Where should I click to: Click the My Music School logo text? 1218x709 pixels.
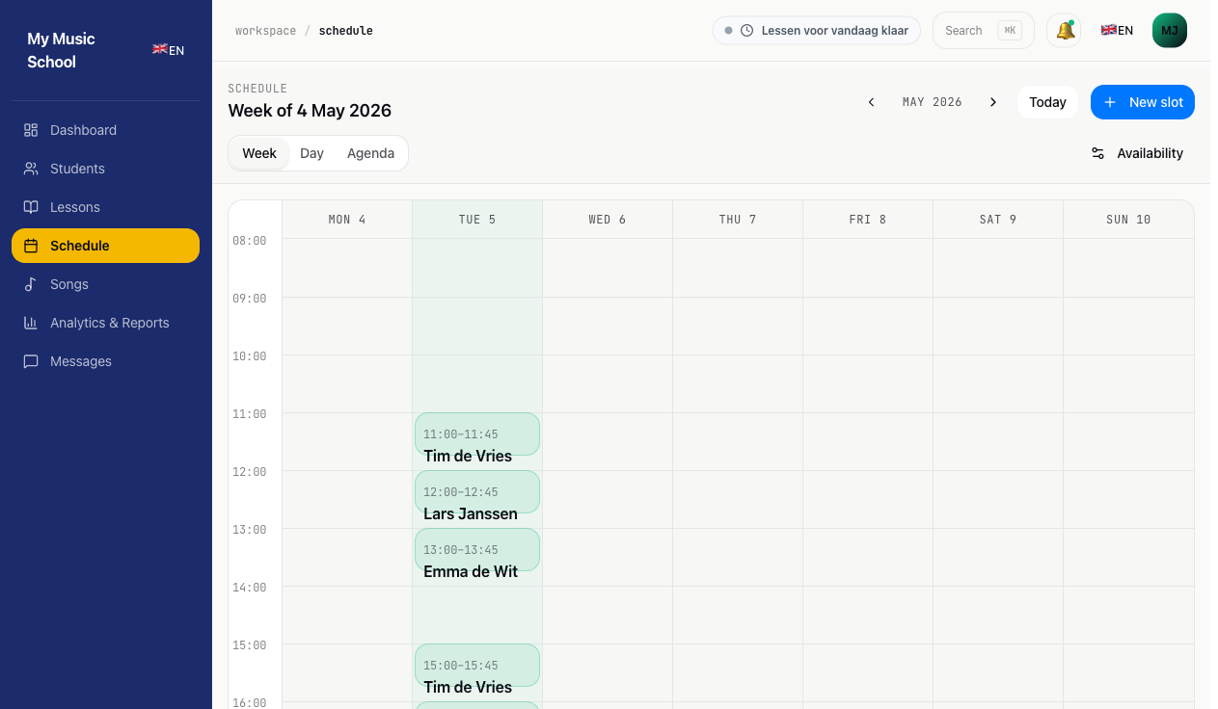[61, 50]
